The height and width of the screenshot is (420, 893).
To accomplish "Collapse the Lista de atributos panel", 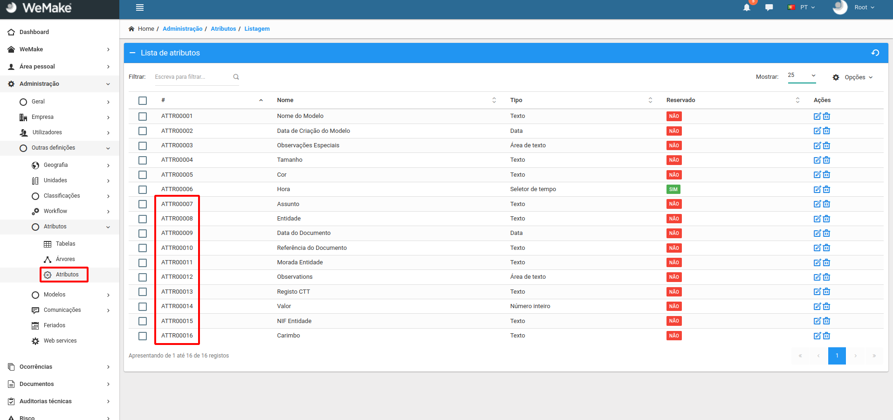I will [x=132, y=53].
